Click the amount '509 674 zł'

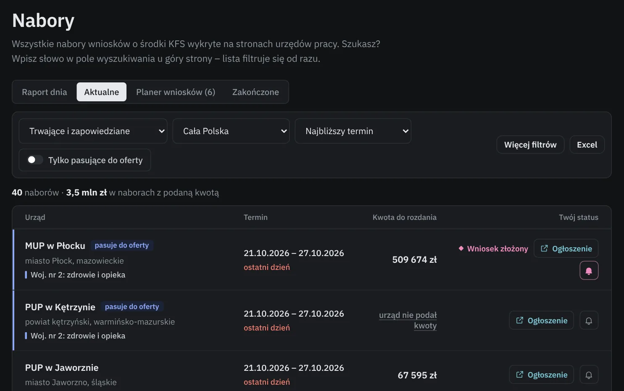415,260
